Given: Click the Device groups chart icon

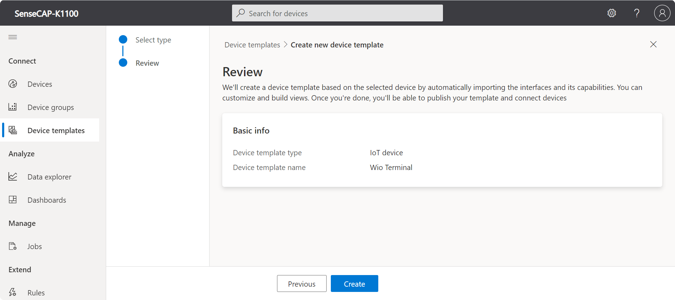Looking at the screenshot, I should pyautogui.click(x=13, y=107).
